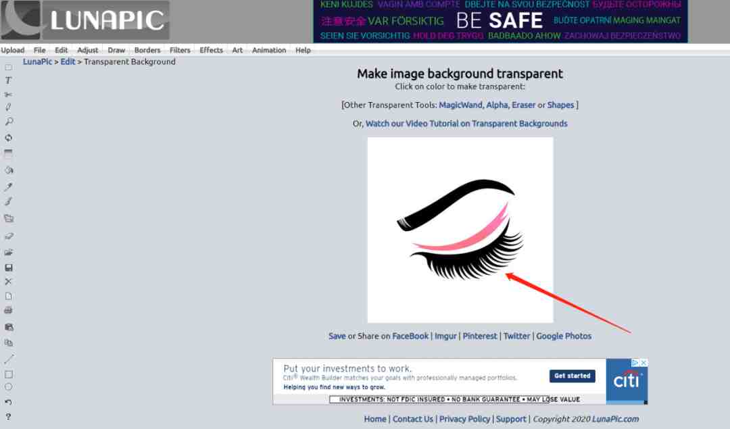Open the Animation menu
This screenshot has width=730, height=429.
269,50
